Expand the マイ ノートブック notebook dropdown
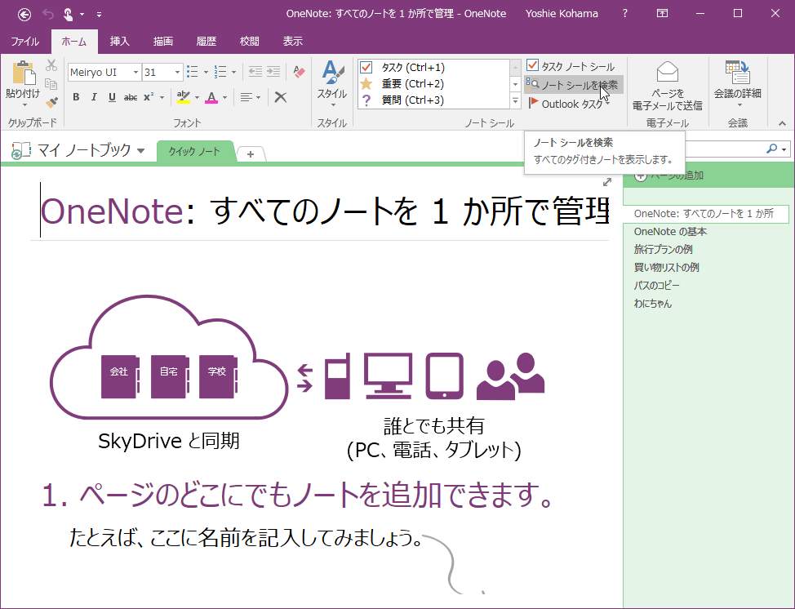Viewport: 795px width, 609px height. (x=140, y=150)
